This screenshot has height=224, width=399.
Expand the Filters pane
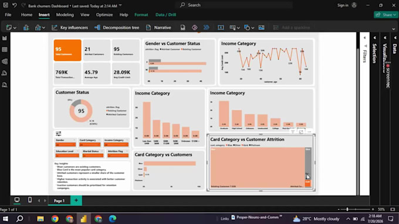click(x=364, y=38)
